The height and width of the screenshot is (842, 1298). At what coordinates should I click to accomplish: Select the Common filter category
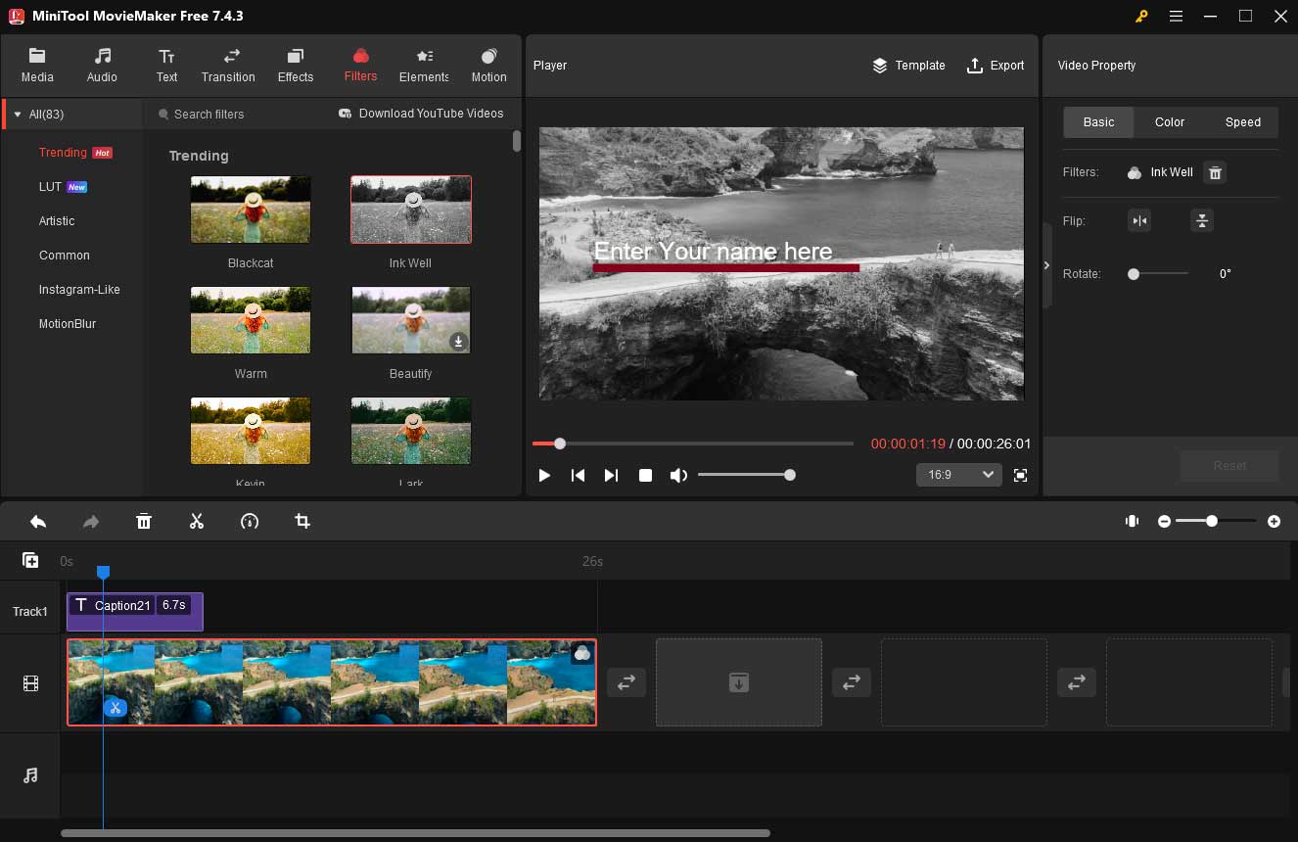(x=65, y=256)
